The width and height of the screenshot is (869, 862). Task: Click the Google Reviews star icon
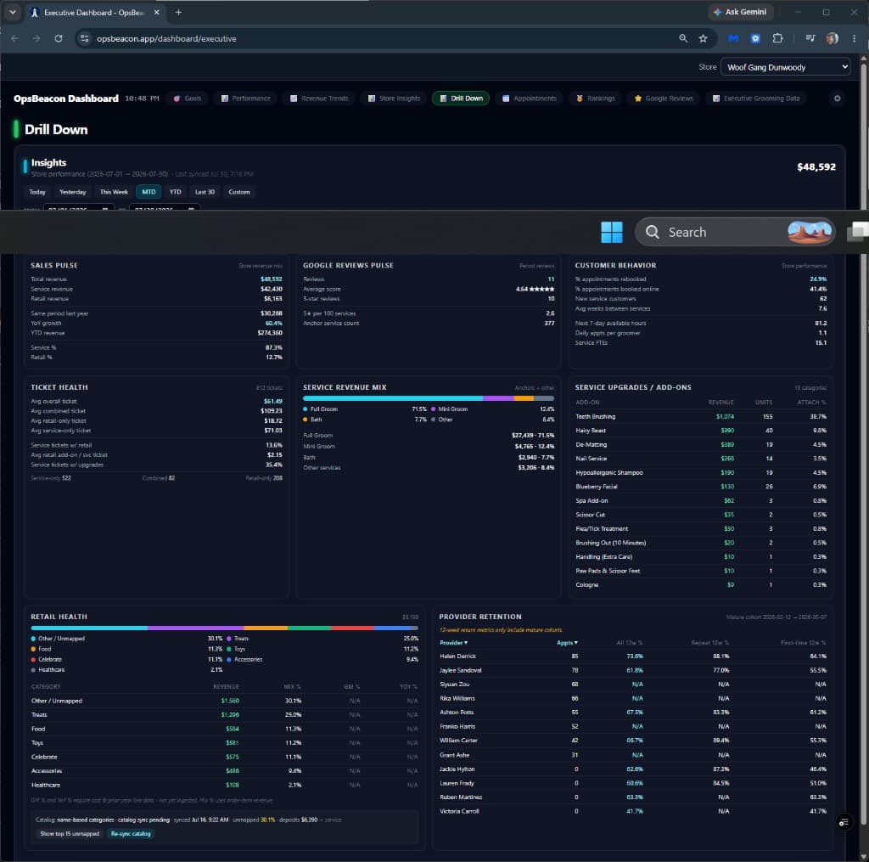[638, 99]
